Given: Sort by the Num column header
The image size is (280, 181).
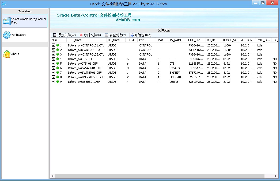Looking at the screenshot, I should [x=59, y=40].
